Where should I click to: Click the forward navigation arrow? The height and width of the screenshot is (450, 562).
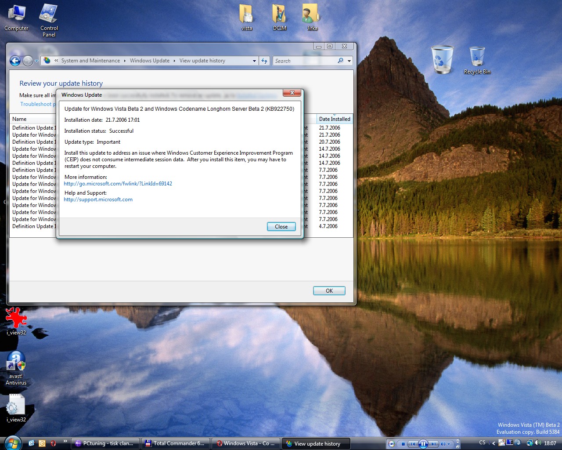pyautogui.click(x=28, y=61)
